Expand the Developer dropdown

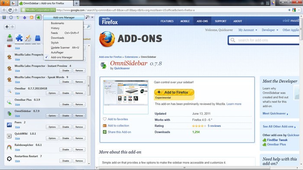click(x=270, y=30)
